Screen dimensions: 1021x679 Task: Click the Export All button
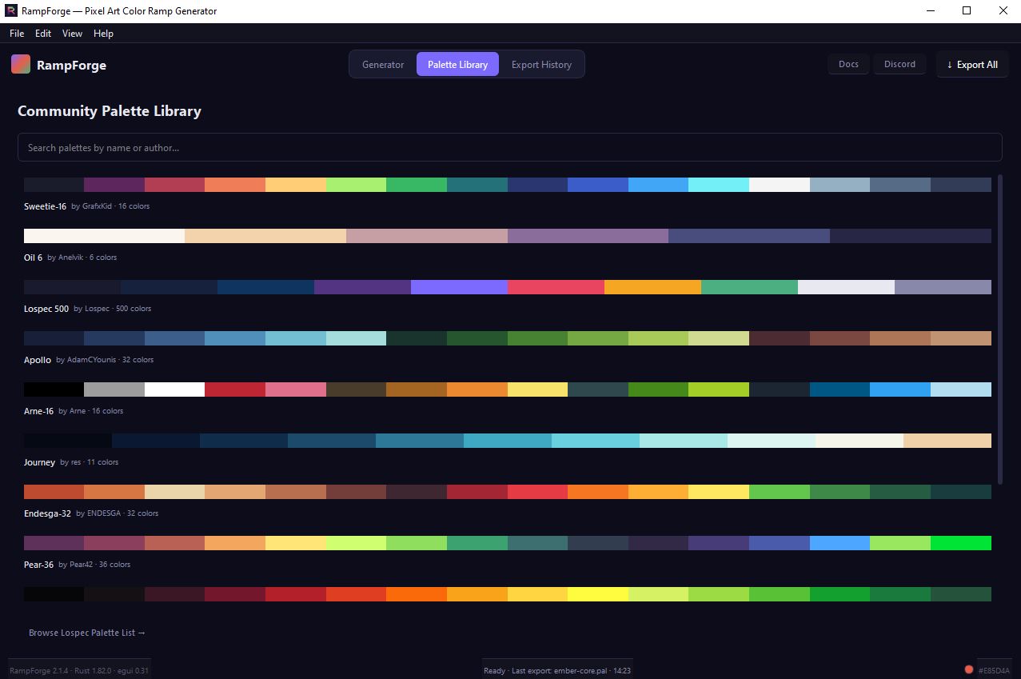(972, 65)
